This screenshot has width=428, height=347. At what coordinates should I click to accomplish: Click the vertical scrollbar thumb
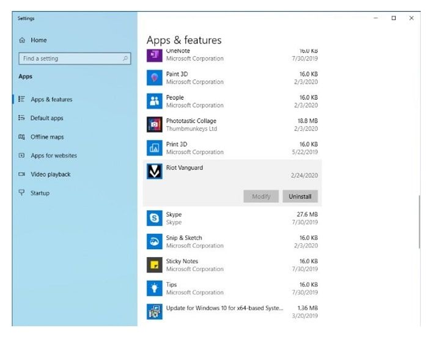click(419, 222)
